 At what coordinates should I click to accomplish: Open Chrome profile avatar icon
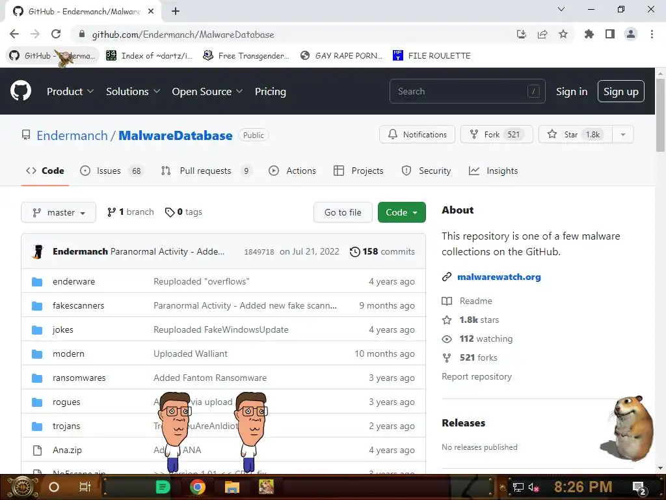(x=631, y=34)
